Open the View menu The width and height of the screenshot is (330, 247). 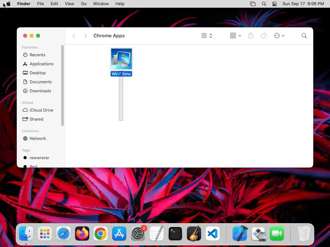(x=70, y=4)
